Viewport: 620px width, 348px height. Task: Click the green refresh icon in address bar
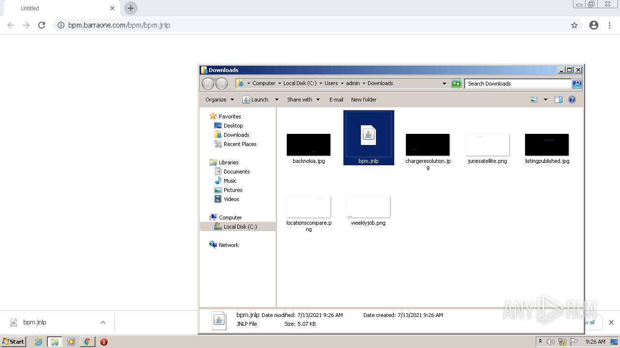coord(456,84)
